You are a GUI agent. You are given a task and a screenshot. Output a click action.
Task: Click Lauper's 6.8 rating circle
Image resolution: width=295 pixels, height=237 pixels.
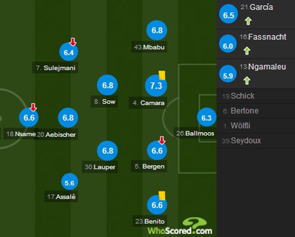[x=107, y=151]
